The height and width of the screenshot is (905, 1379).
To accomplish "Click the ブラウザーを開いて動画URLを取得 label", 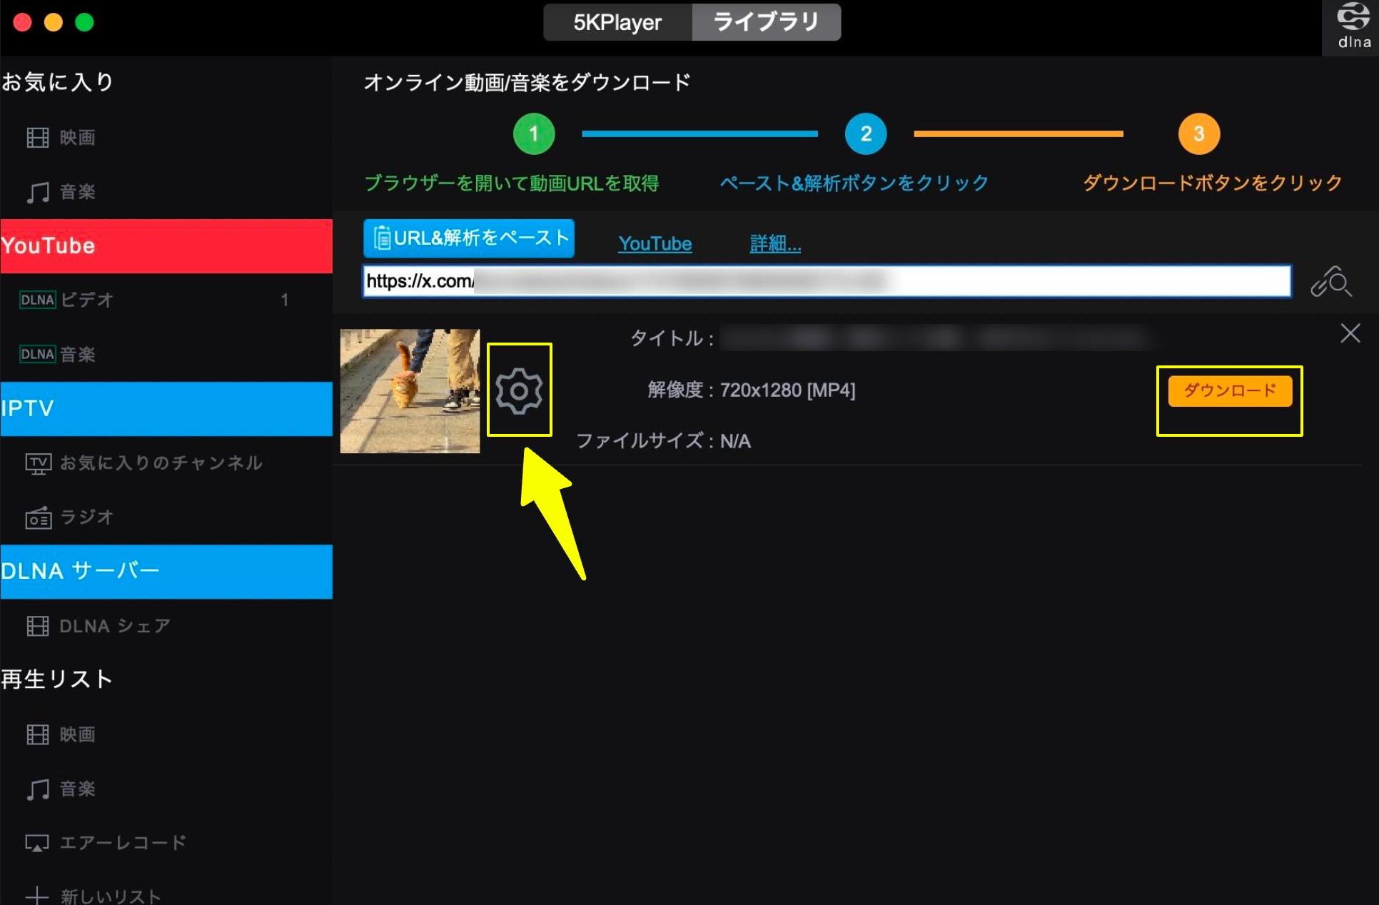I will click(512, 183).
